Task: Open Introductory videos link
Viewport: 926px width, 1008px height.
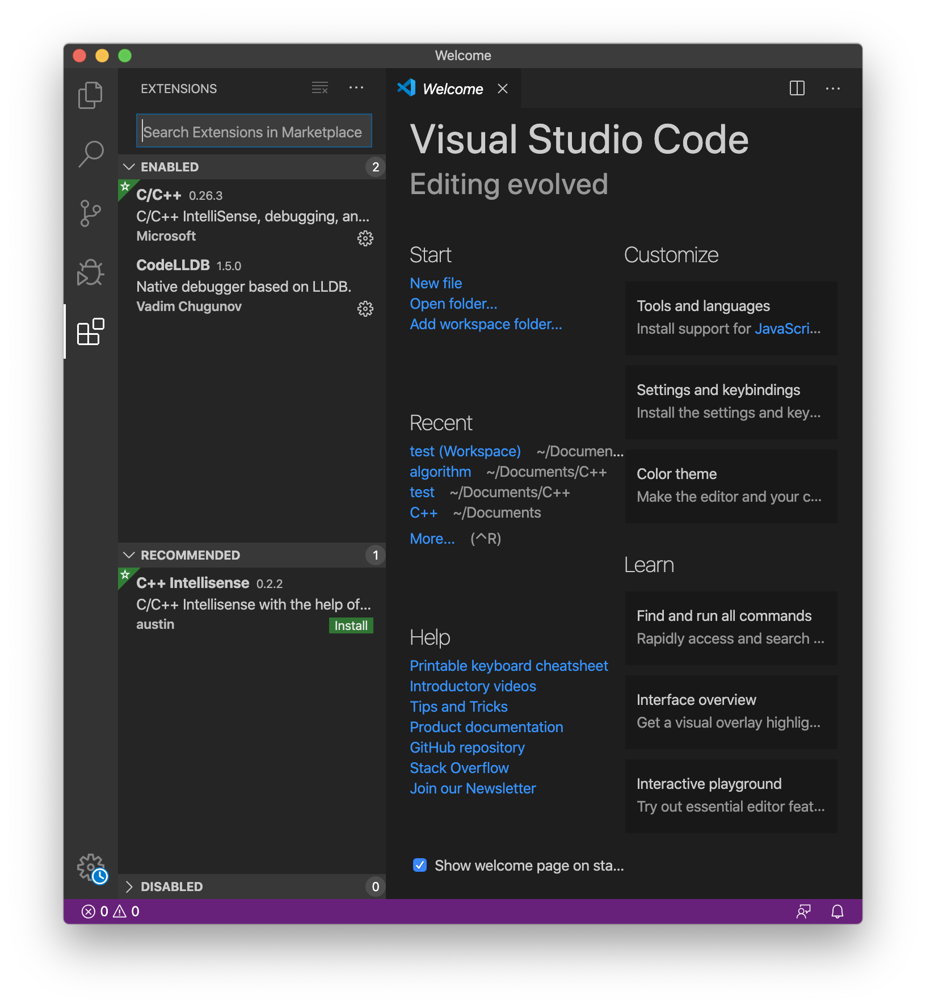Action: tap(473, 686)
